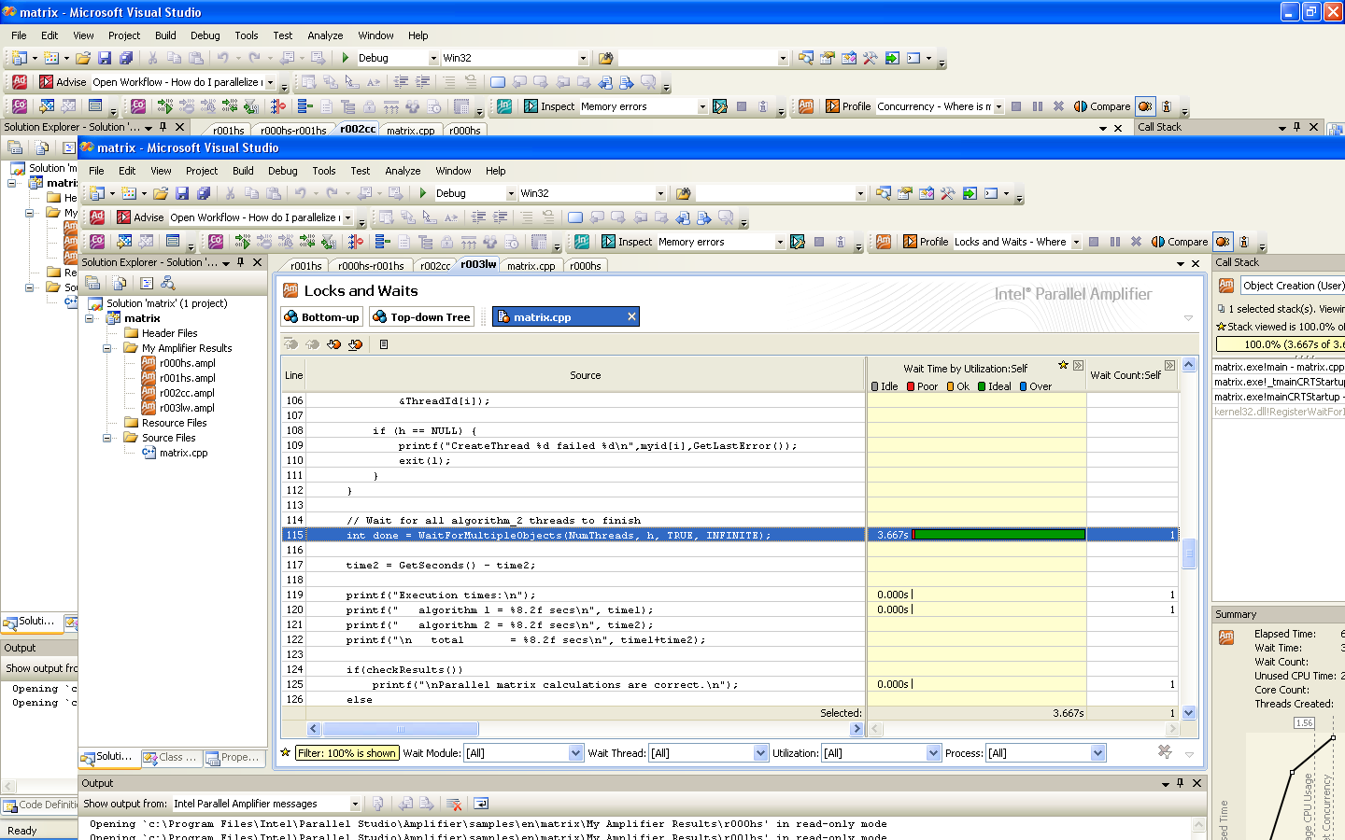Viewport: 1345px width, 840px height.
Task: Open the Wait Thread filter dropdown
Action: (760, 753)
